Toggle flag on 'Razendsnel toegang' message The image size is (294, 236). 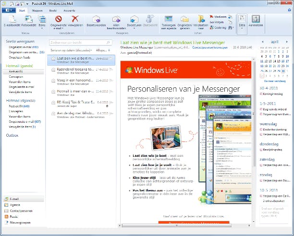coord(111,70)
